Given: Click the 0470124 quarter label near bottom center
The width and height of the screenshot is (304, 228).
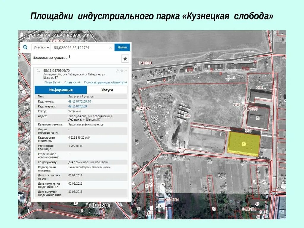Looking at the screenshot, I should pos(172,199).
